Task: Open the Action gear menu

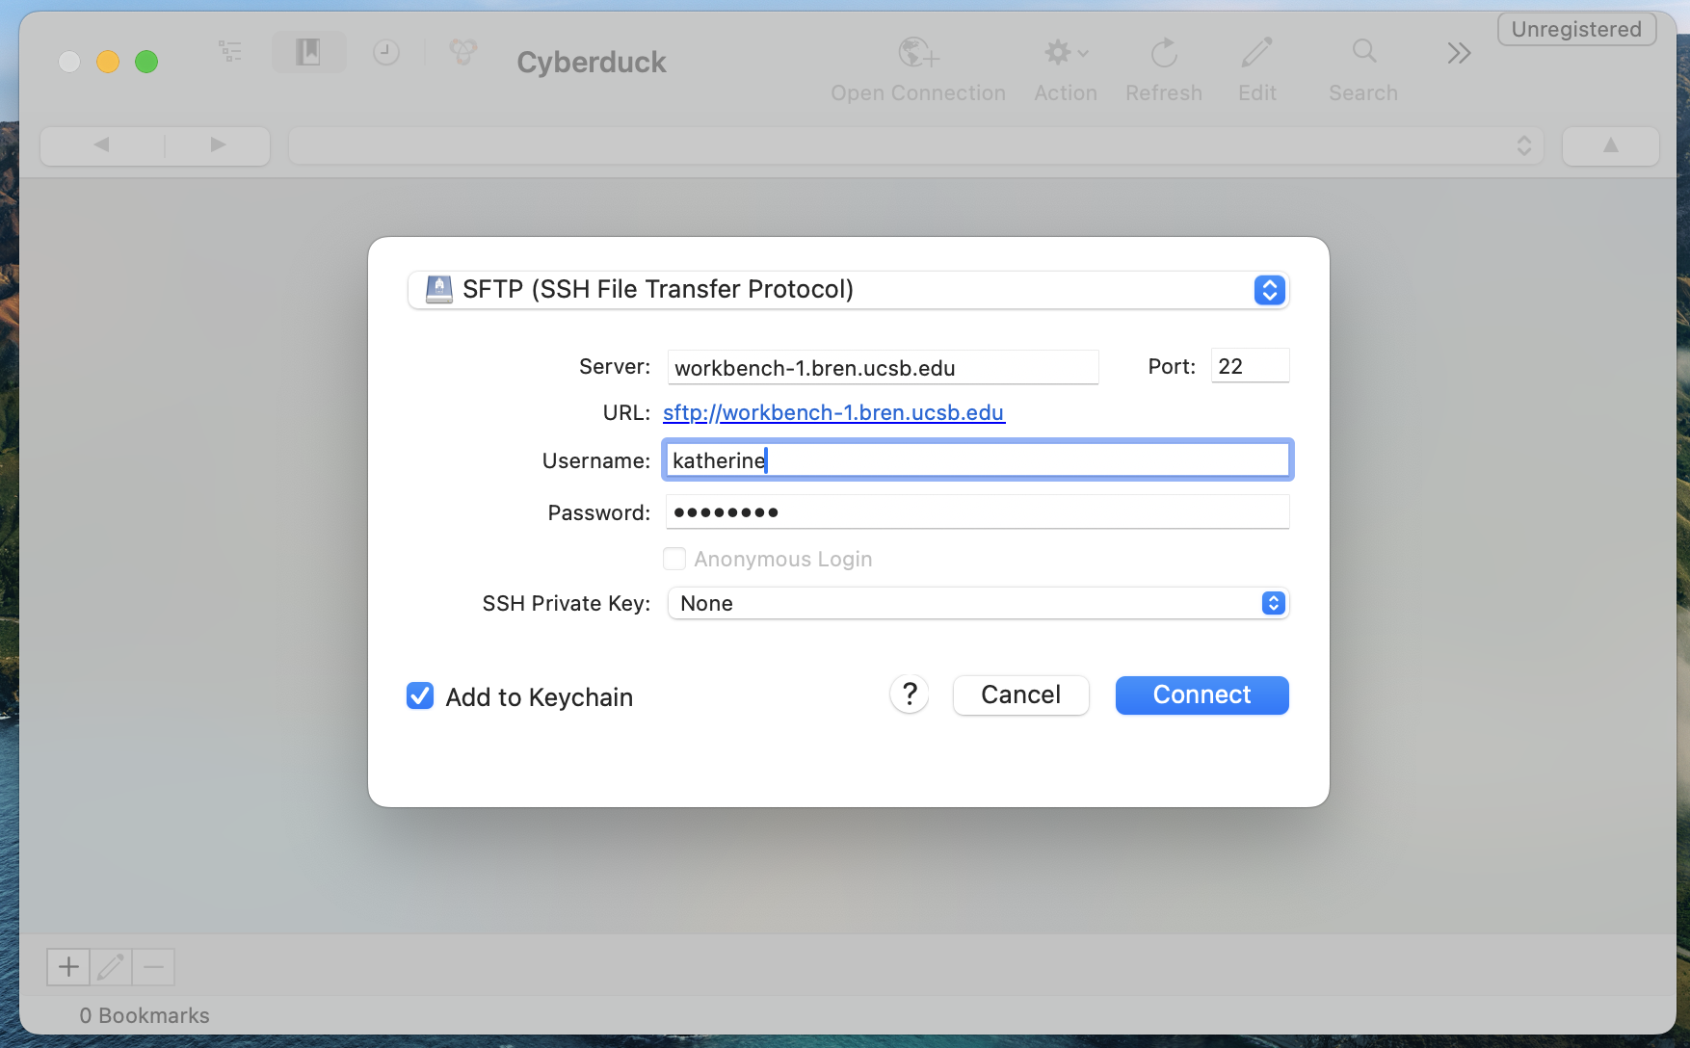Action: [x=1066, y=53]
